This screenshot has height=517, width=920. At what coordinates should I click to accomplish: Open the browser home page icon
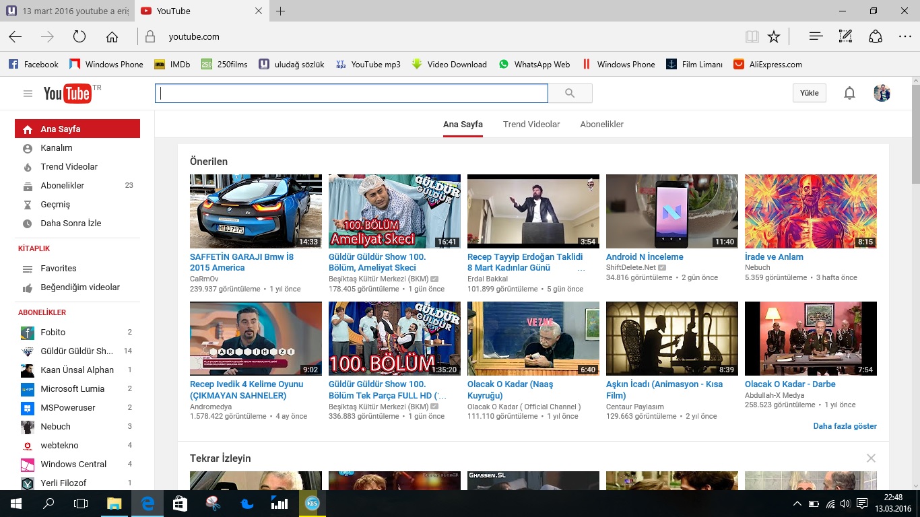[112, 36]
